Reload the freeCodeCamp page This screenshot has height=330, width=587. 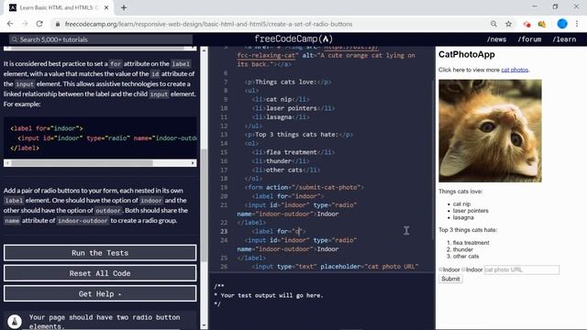(39, 24)
